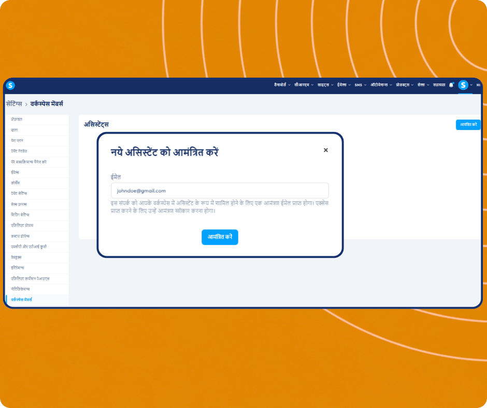Select सेल्स फ़नल्स in sidebar
Image resolution: width=487 pixels, height=408 pixels.
(x=37, y=204)
